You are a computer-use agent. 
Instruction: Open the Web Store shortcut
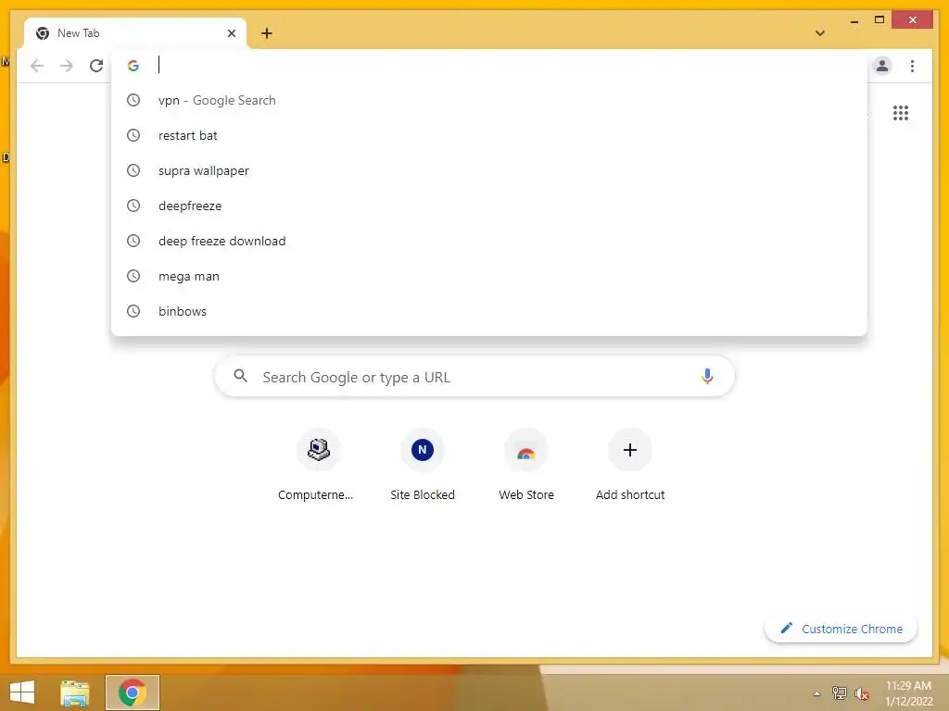(x=526, y=467)
